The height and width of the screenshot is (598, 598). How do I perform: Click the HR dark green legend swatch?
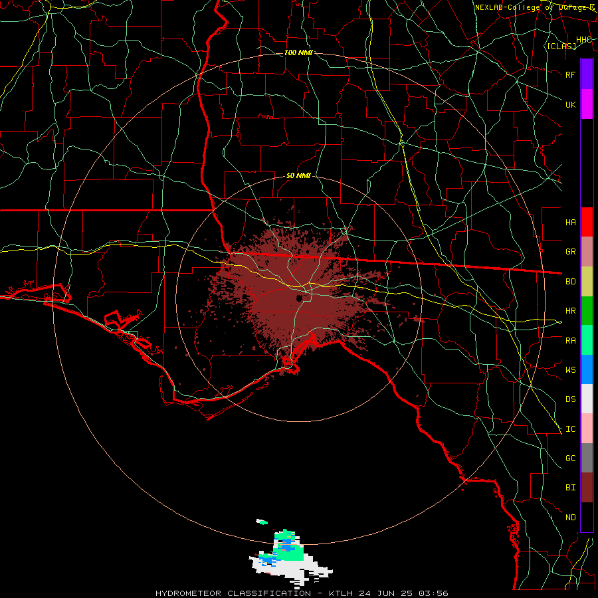[x=587, y=311]
